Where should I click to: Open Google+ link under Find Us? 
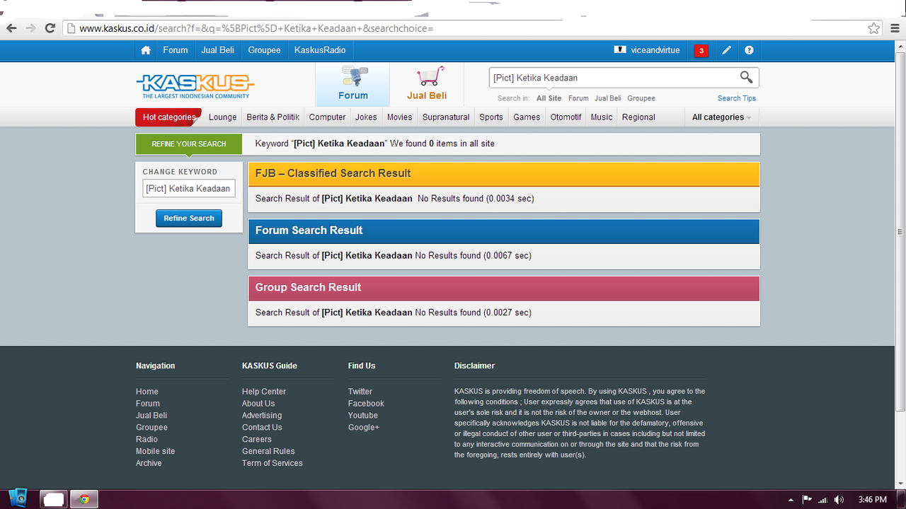pos(364,428)
